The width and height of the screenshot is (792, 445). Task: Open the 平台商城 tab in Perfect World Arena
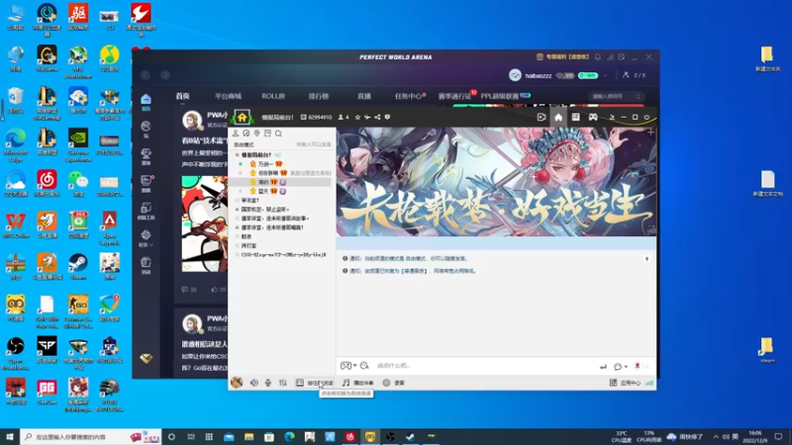coord(228,96)
